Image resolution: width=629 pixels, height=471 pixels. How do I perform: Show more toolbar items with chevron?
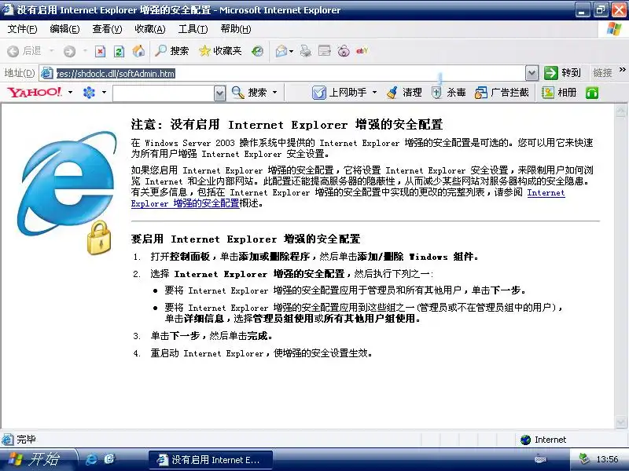(x=622, y=70)
